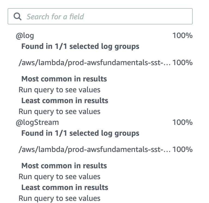This screenshot has width=209, height=203.
Task: Click the magnifying glass search icon
Action: click(x=18, y=17)
